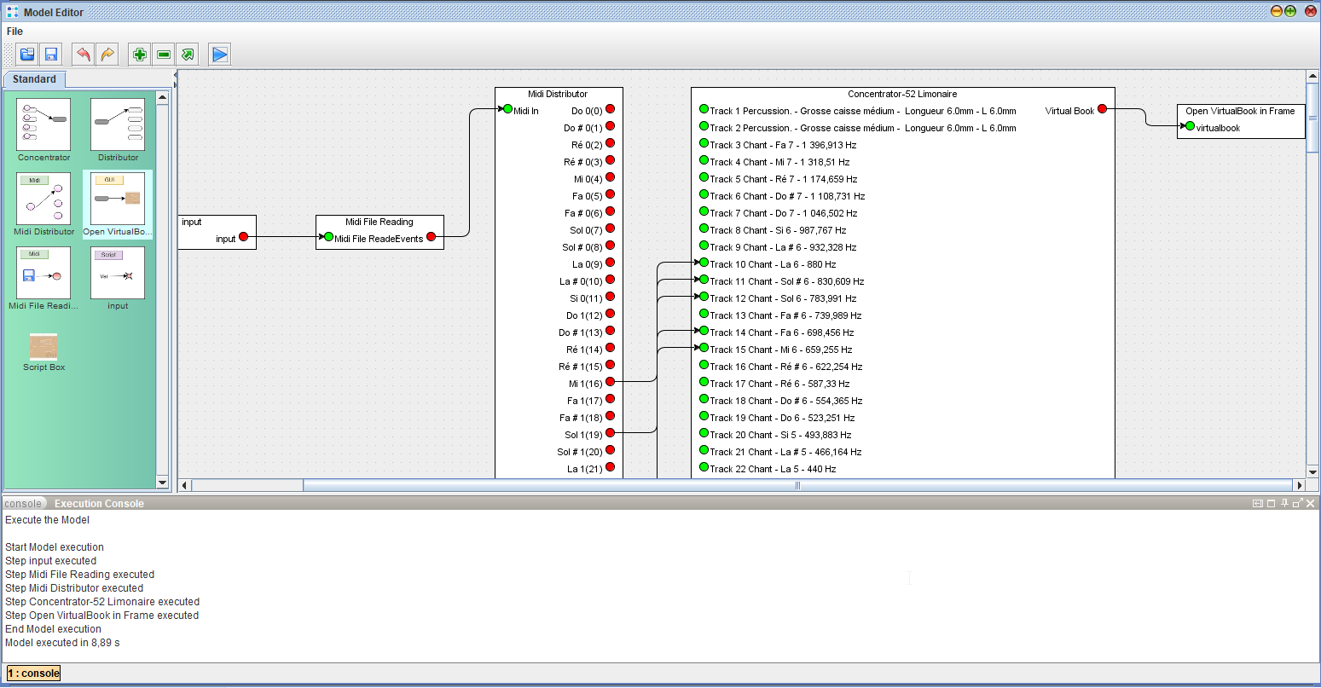Click the open model folder icon
The image size is (1321, 688).
coord(27,55)
